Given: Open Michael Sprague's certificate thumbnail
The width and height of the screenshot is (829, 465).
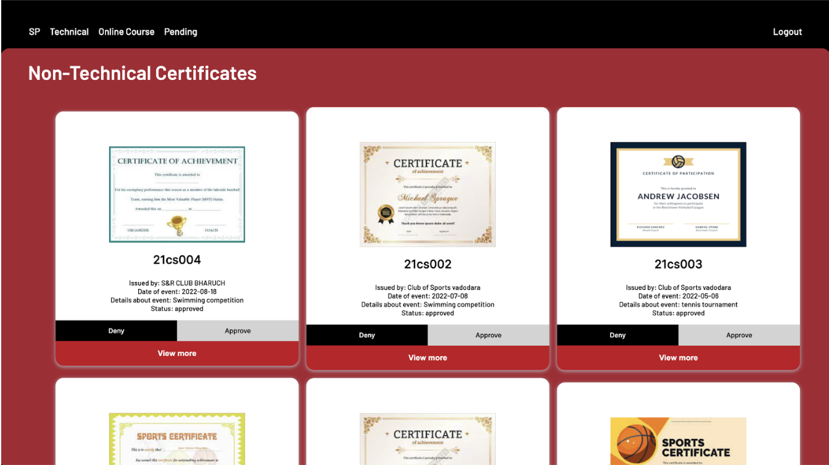Looking at the screenshot, I should (x=427, y=194).
